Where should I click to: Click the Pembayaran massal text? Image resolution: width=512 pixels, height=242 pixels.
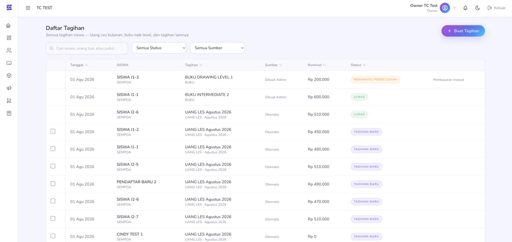coord(448,80)
